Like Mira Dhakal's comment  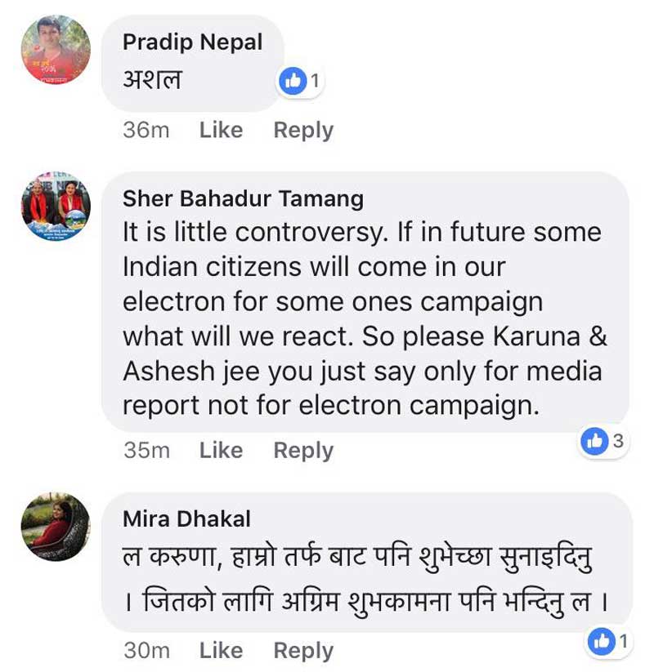[221, 650]
